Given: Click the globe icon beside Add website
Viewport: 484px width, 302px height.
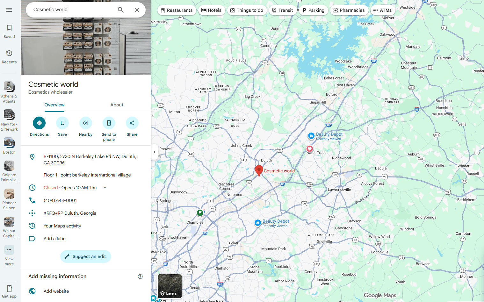Looking at the screenshot, I should click(x=32, y=291).
